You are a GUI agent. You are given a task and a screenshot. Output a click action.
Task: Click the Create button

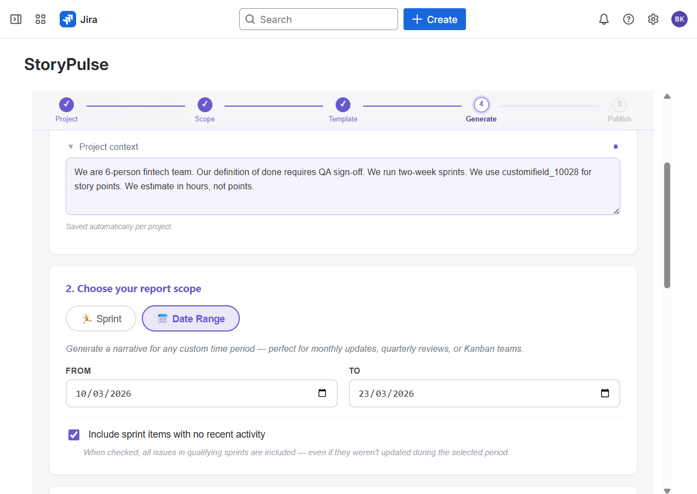click(x=435, y=19)
